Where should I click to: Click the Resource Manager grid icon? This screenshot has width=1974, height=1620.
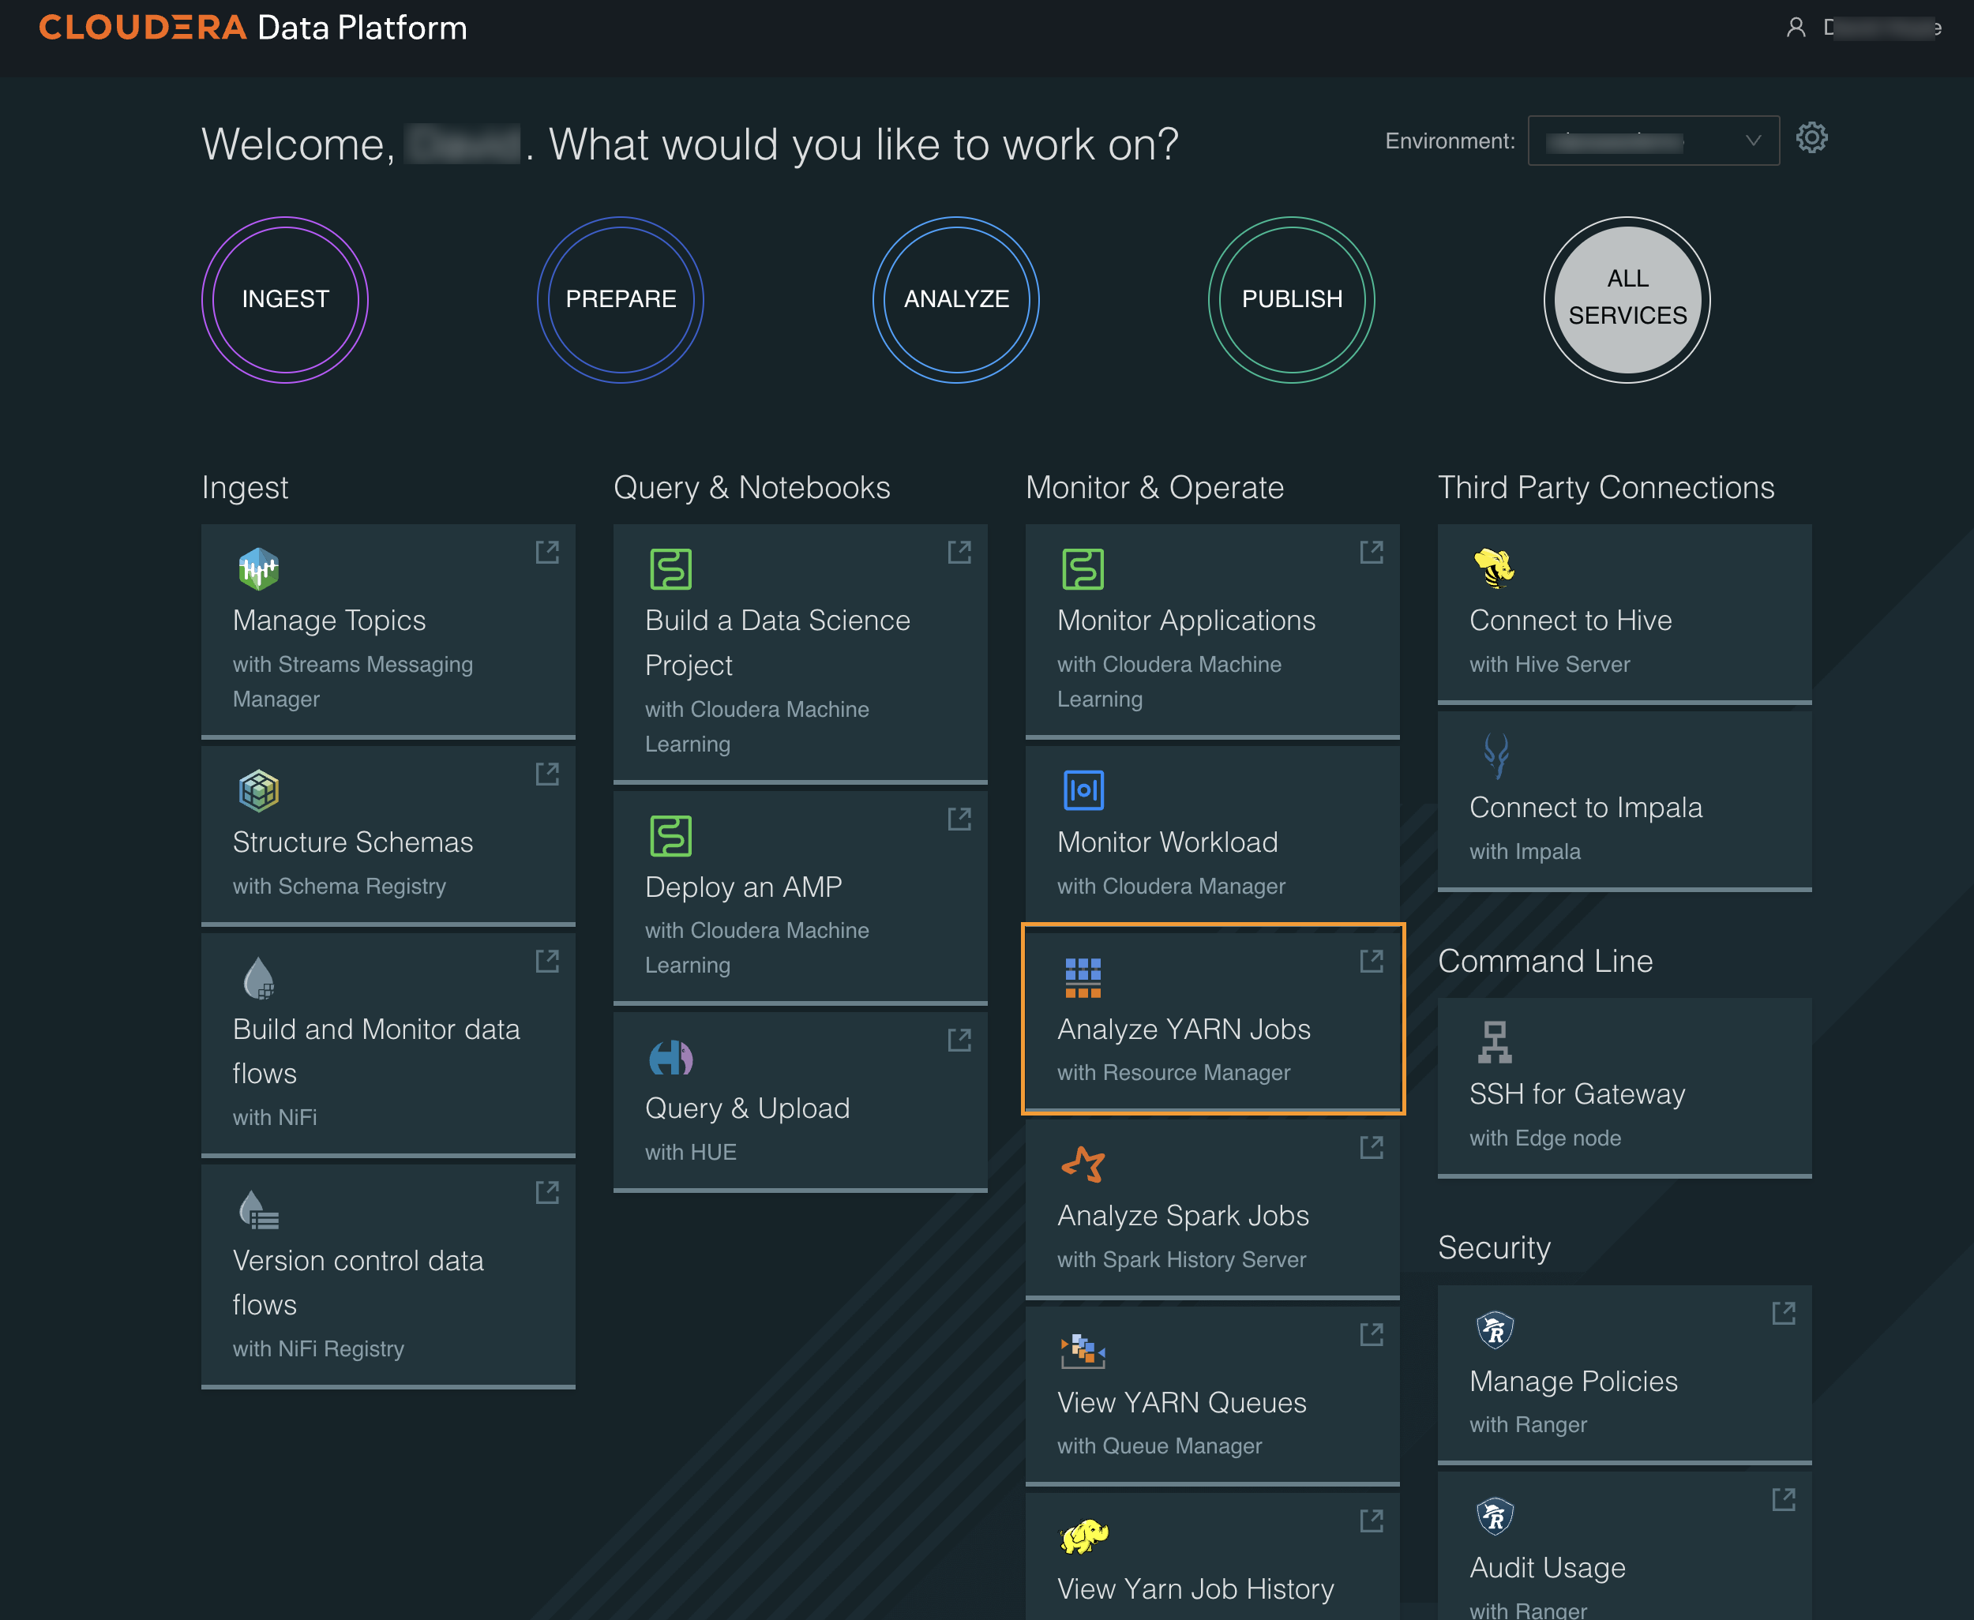tap(1083, 977)
